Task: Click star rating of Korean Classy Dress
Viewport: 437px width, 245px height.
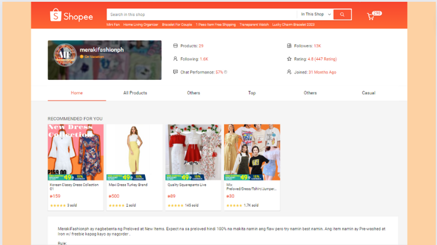Action: coord(58,205)
